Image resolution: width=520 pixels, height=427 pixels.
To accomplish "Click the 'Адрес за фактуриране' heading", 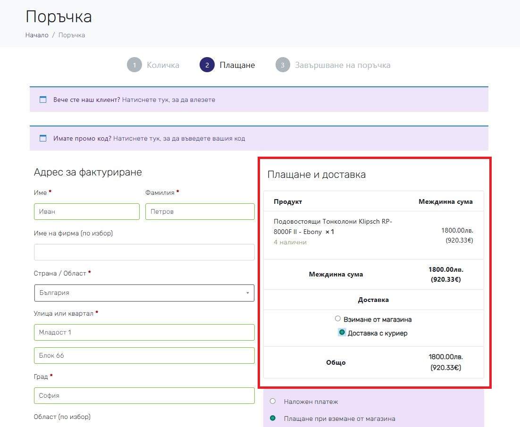I will point(88,172).
